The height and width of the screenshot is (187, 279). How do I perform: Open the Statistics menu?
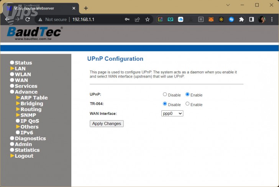coord(27,150)
